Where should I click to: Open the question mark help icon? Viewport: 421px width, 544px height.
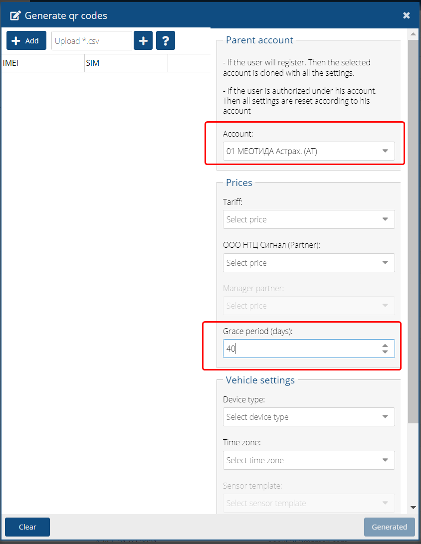tap(166, 41)
